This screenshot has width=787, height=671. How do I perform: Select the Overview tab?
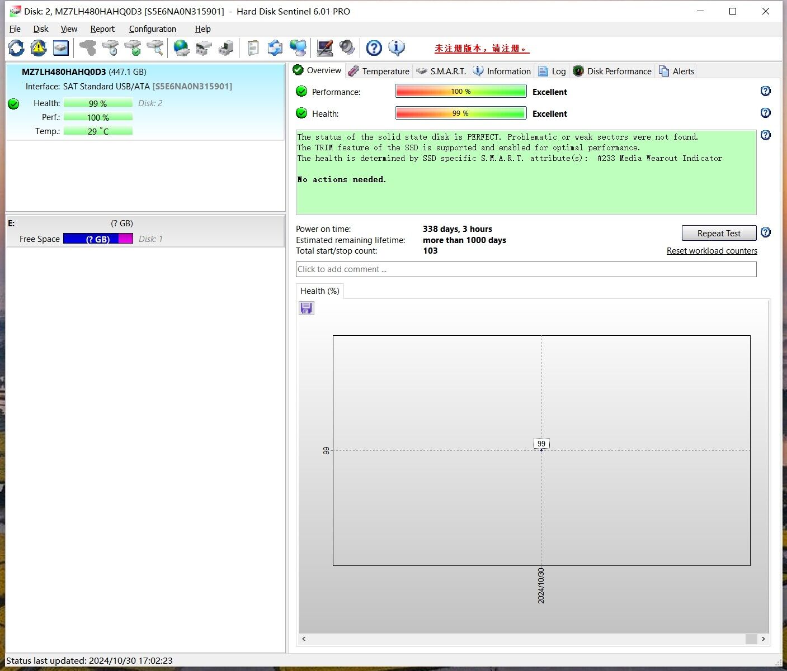tap(317, 70)
